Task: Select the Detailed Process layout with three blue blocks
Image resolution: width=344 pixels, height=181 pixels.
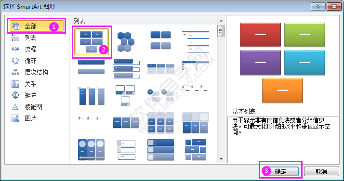Action: coord(126,123)
